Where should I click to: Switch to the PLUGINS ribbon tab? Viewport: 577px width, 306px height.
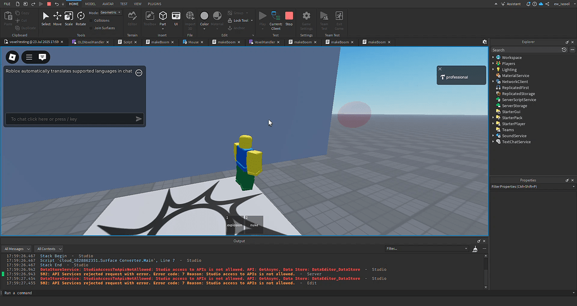(x=154, y=4)
